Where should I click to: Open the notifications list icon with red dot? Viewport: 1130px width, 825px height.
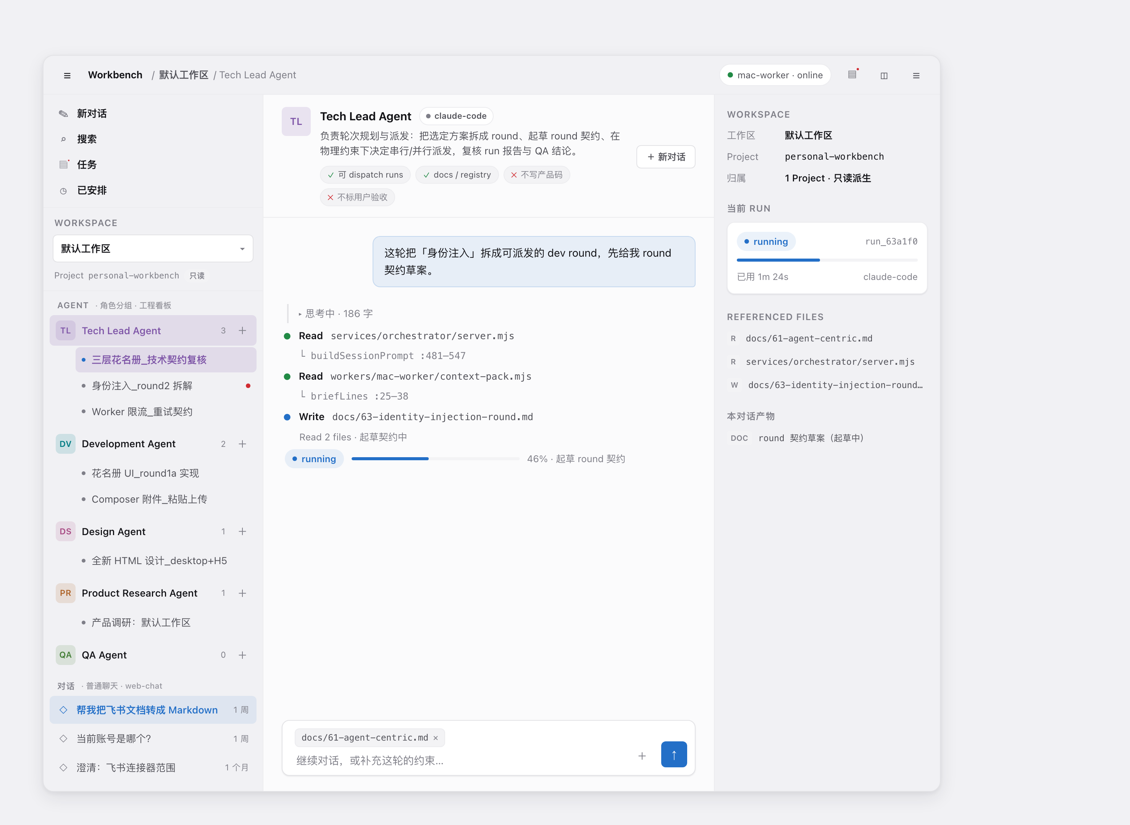852,74
